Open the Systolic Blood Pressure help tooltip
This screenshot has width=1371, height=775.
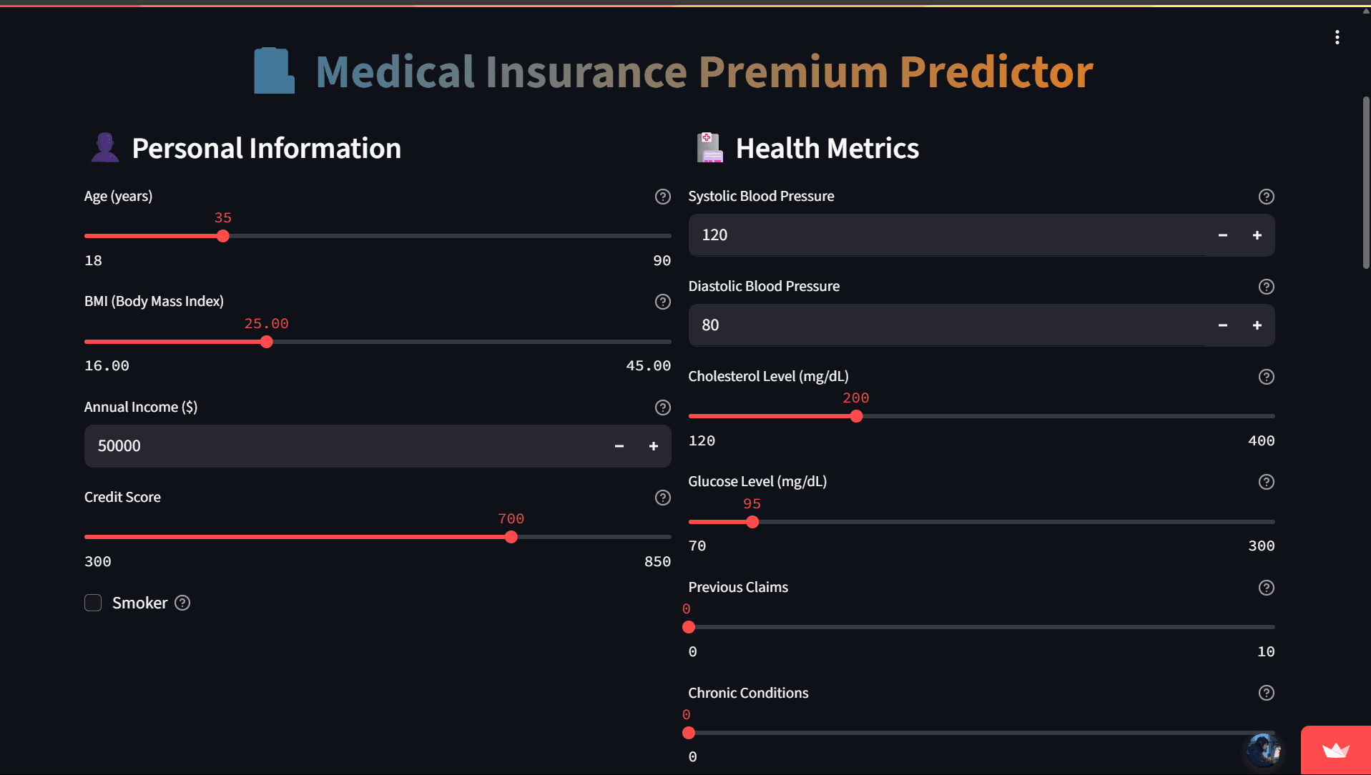1266,197
